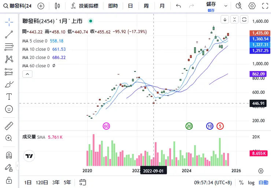Click the blue 10 circle marker
This screenshot has width=271, height=188.
coord(209,126)
